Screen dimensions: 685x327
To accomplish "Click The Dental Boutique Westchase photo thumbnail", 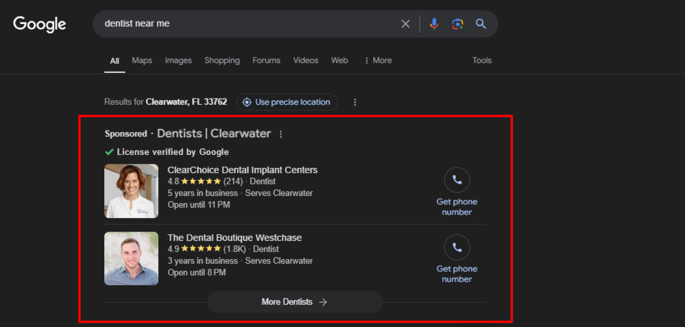I will tap(131, 259).
